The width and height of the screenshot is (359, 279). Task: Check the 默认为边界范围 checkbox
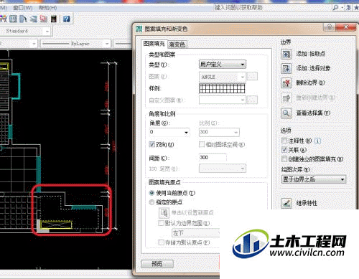click(x=161, y=223)
